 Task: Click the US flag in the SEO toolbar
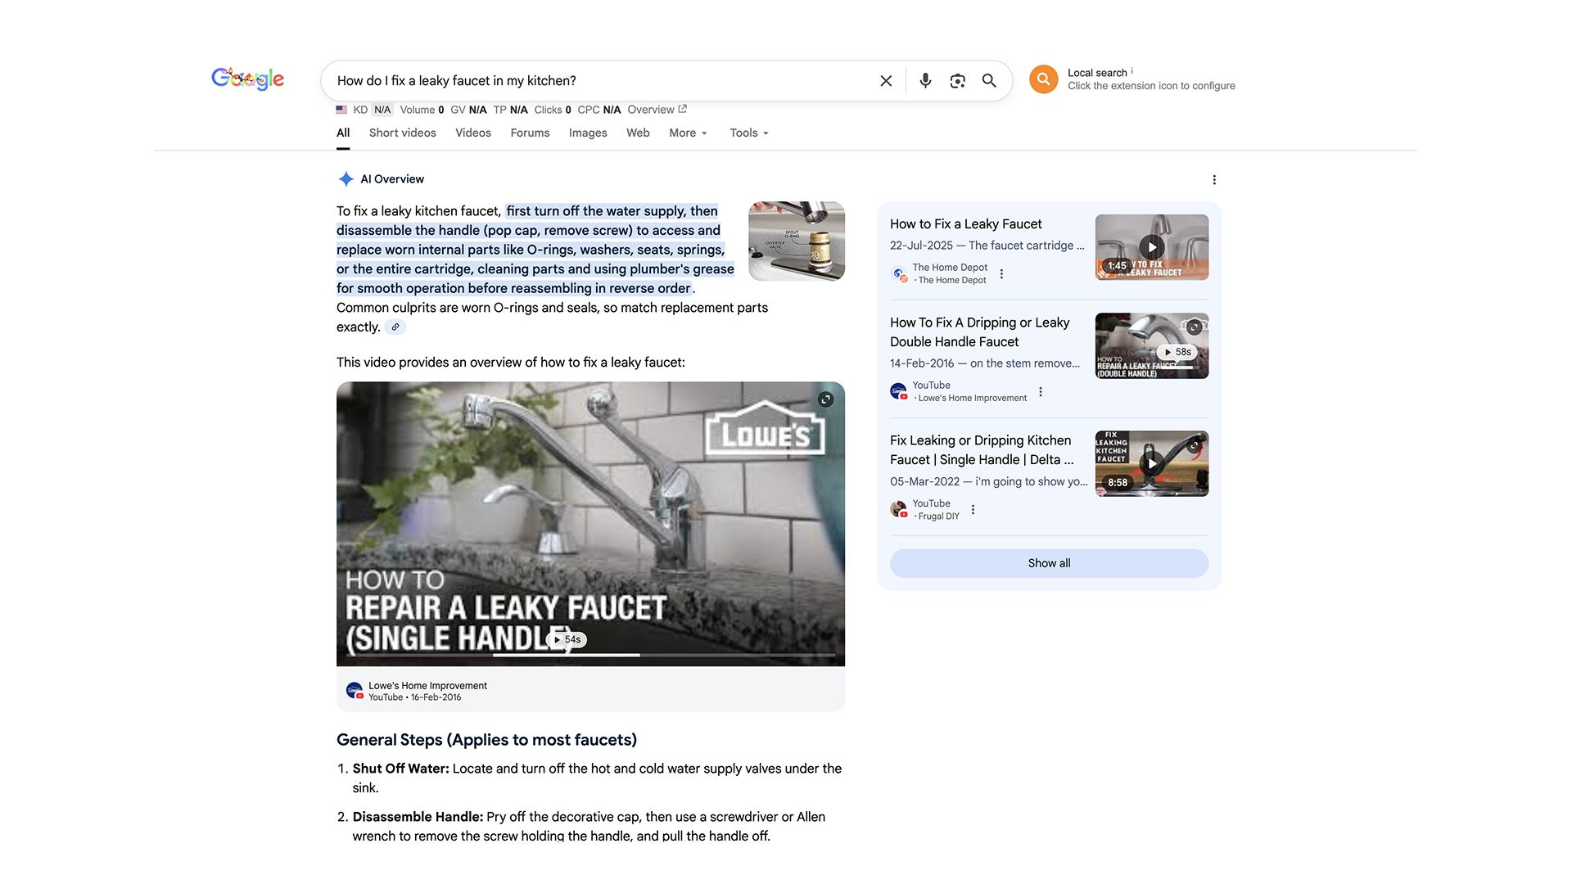click(341, 109)
